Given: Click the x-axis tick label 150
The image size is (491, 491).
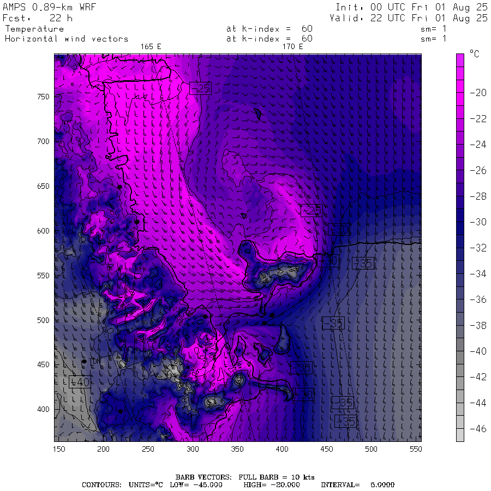Looking at the screenshot, I should click(x=59, y=449).
